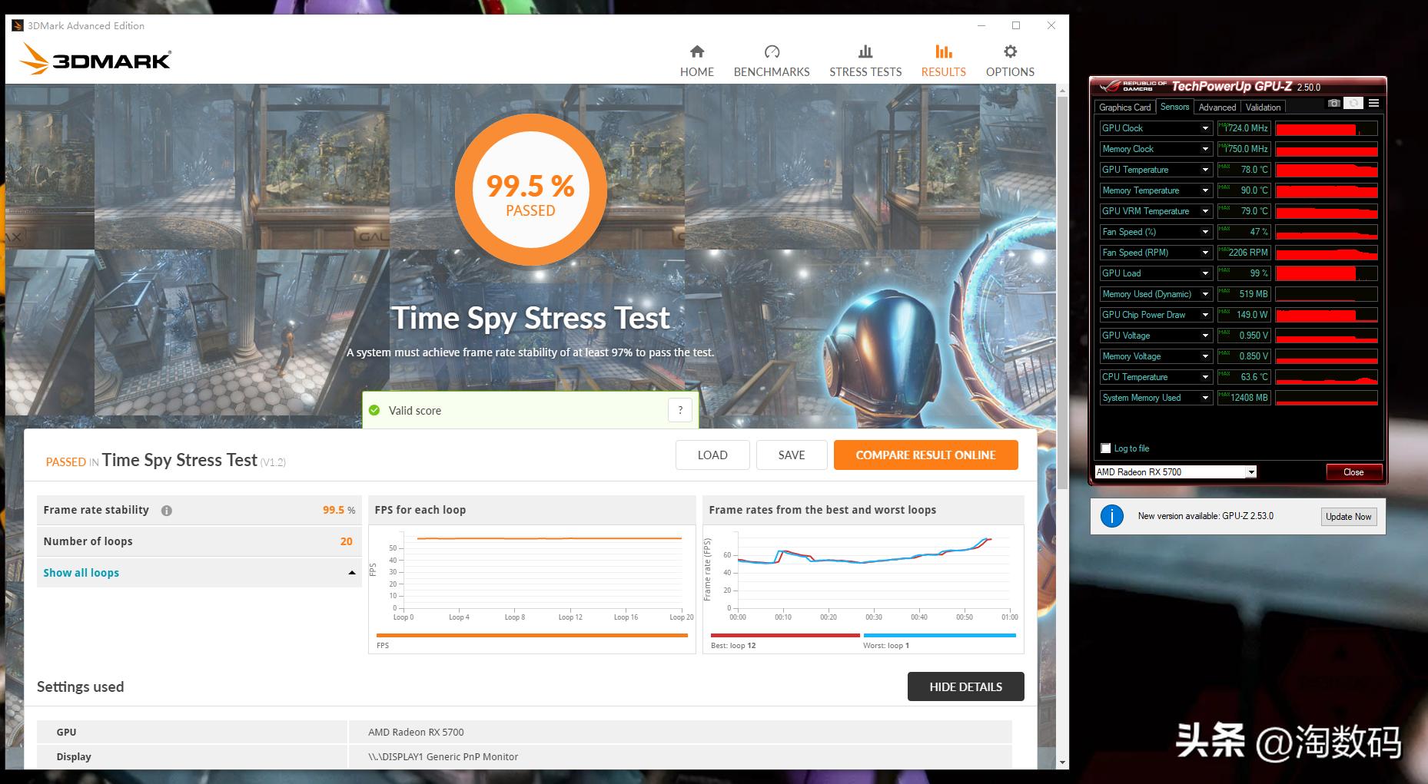
Task: Open the Stress Tests bar-chart icon
Action: tap(865, 51)
